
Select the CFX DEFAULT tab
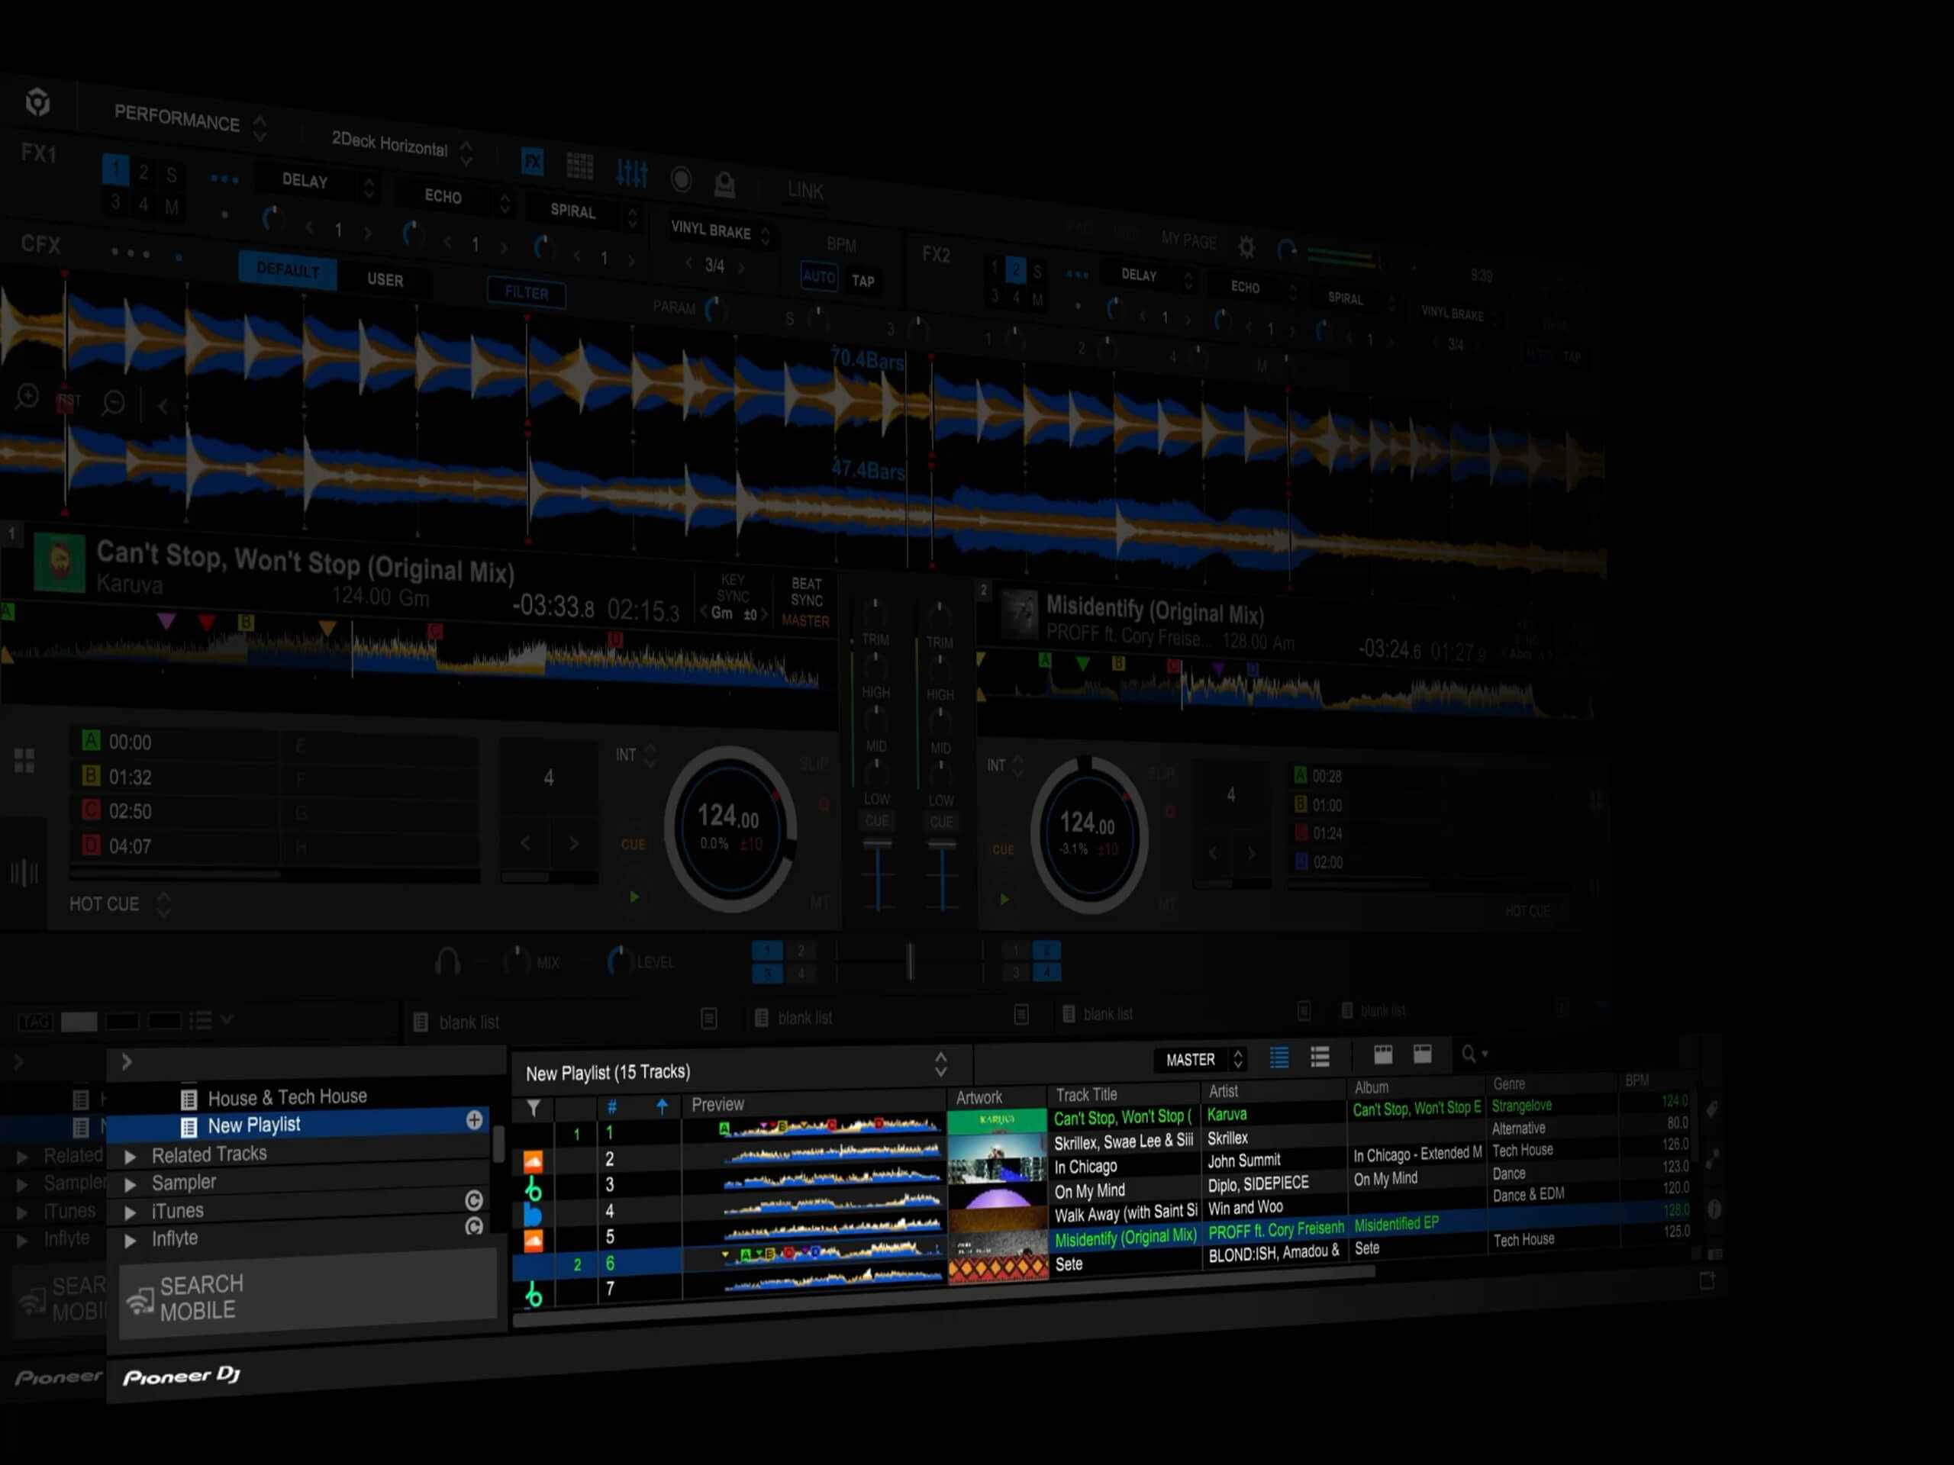pos(287,269)
